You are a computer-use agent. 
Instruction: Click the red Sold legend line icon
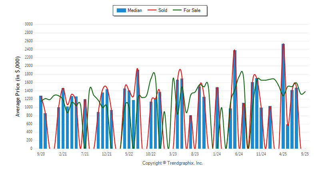coord(153,10)
